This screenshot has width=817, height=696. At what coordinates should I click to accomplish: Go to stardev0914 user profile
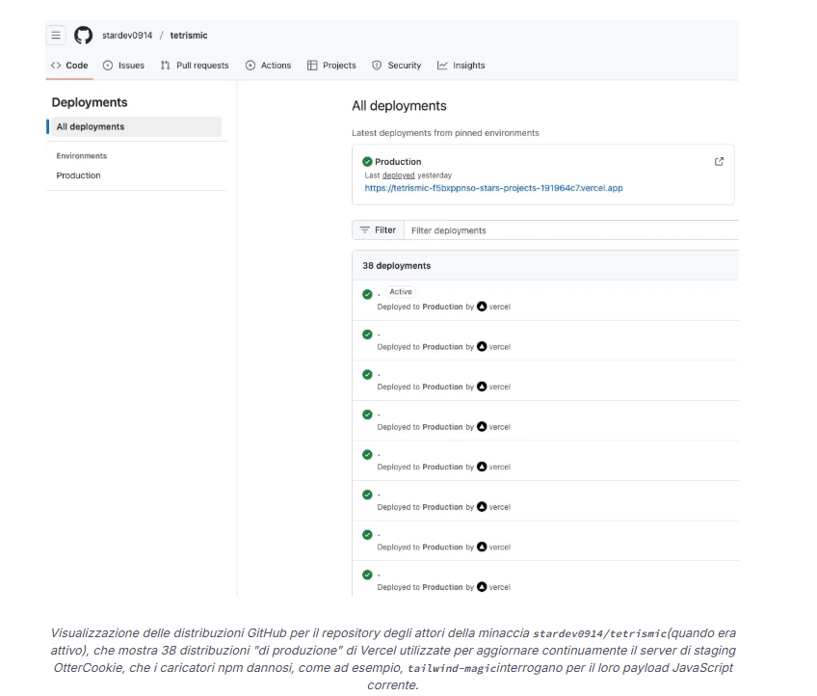pos(127,36)
